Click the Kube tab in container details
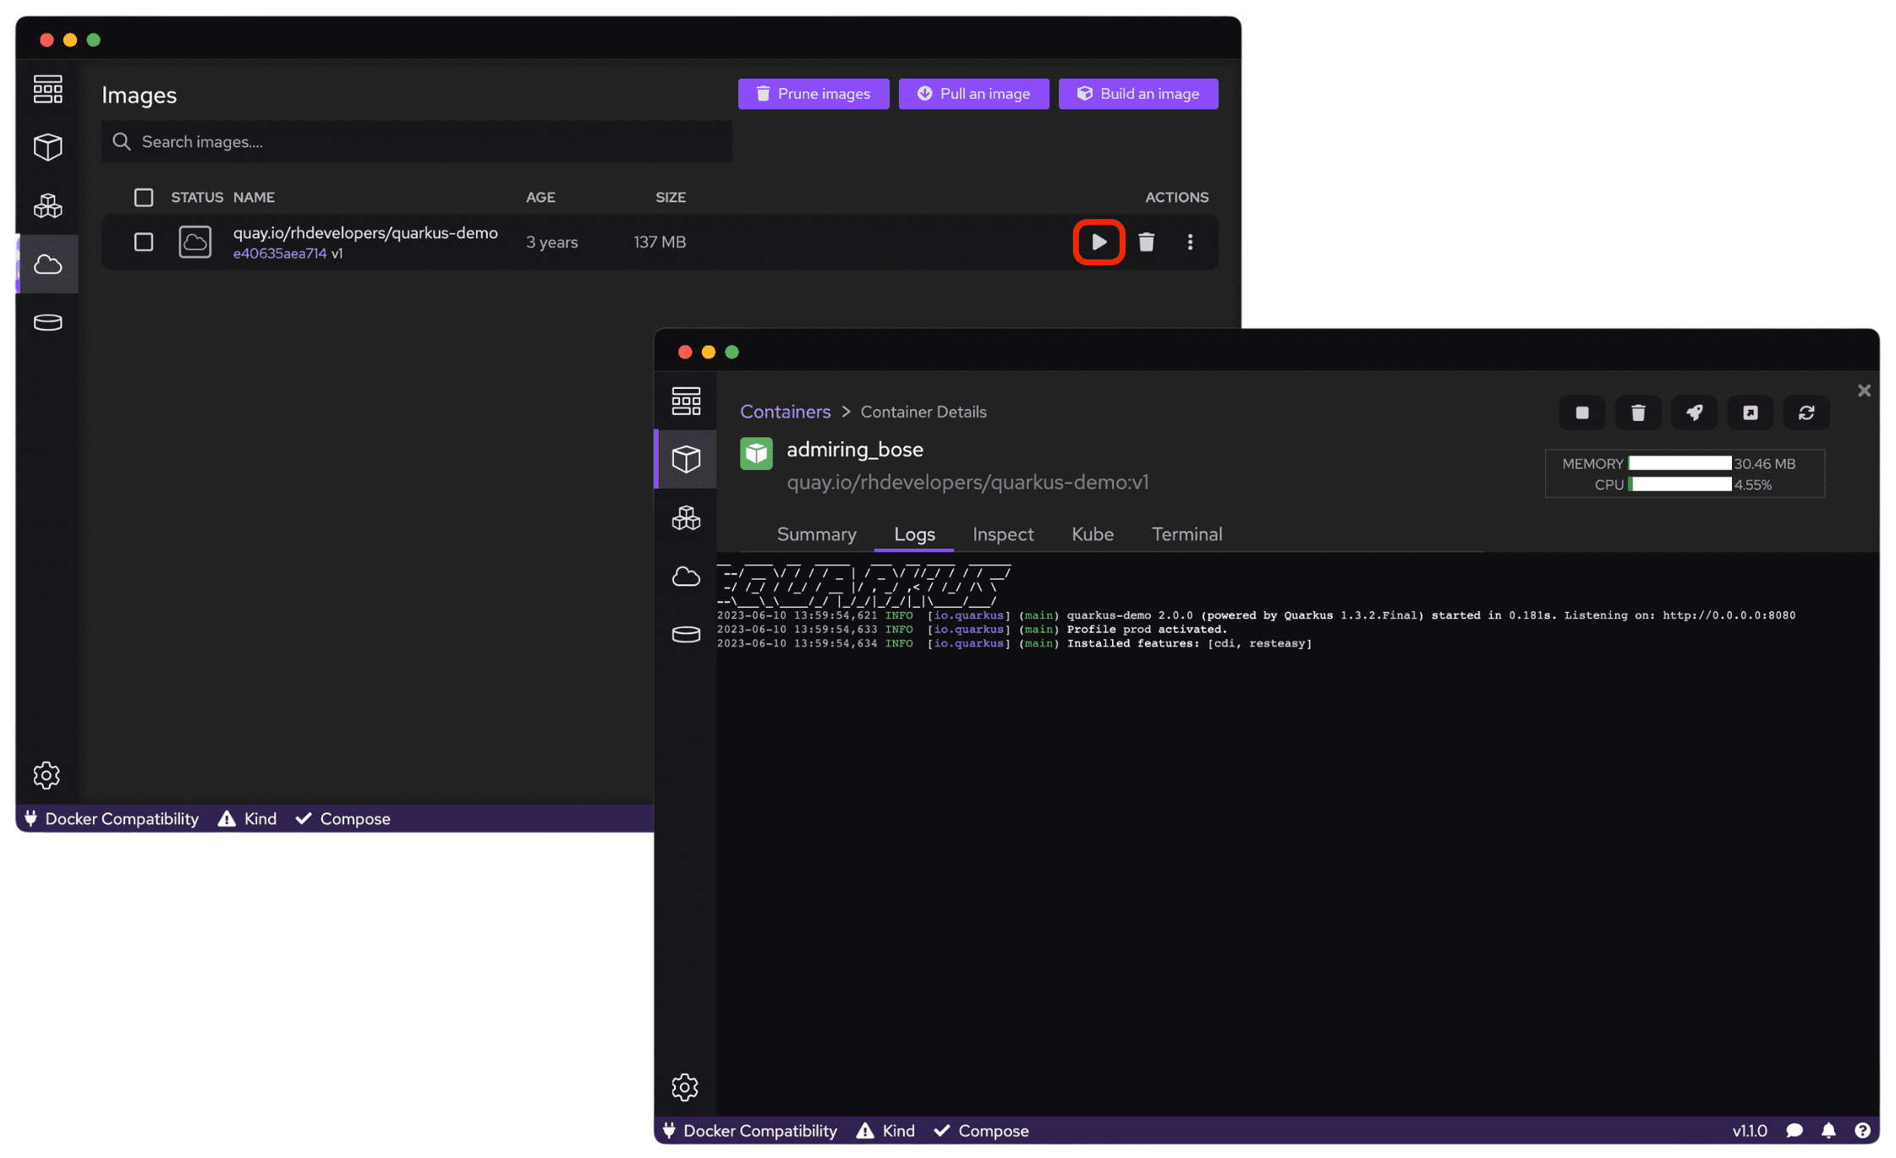The height and width of the screenshot is (1158, 1896). tap(1093, 533)
